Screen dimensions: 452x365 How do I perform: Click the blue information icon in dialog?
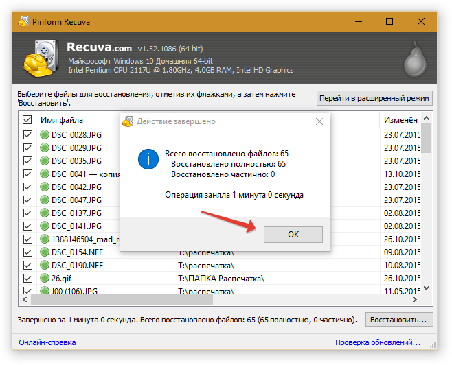(x=148, y=159)
